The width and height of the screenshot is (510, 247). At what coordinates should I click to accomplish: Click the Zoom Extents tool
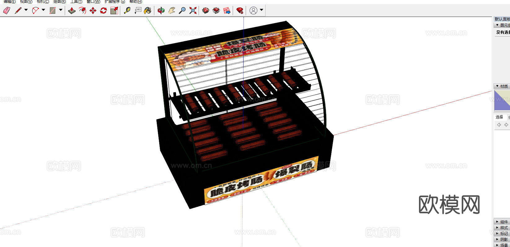[193, 11]
